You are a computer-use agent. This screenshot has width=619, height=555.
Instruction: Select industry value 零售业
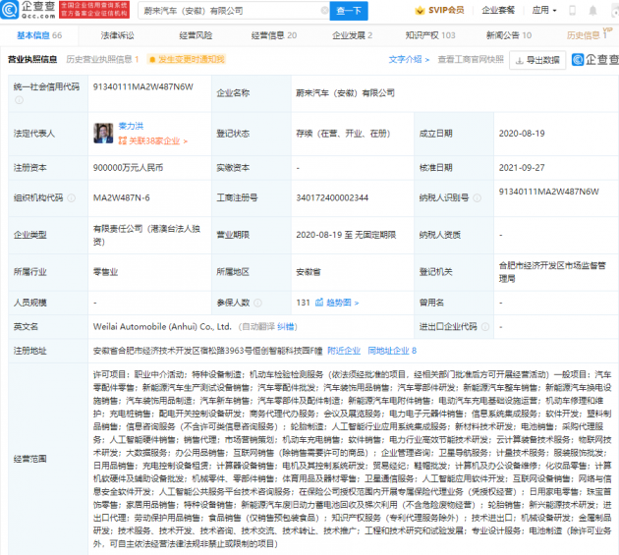click(x=105, y=272)
